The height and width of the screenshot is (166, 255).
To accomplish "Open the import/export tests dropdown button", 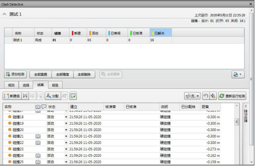I will pyautogui.click(x=238, y=74).
